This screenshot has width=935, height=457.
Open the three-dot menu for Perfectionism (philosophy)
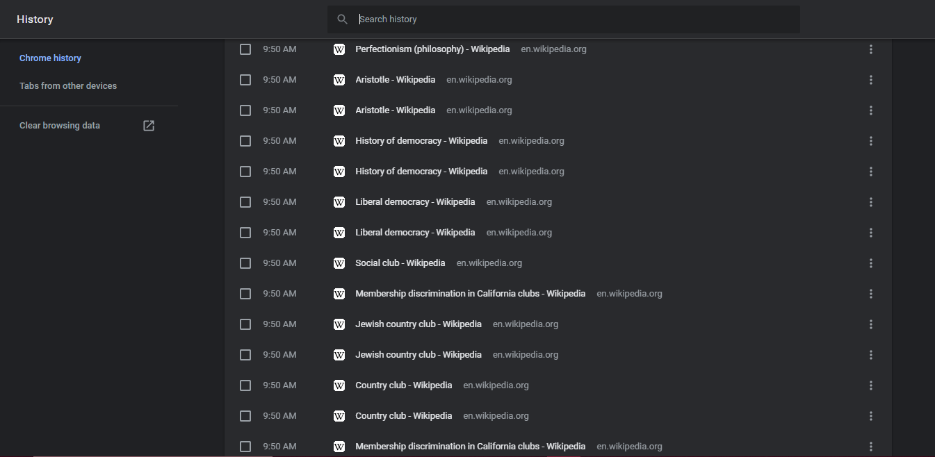coord(870,49)
